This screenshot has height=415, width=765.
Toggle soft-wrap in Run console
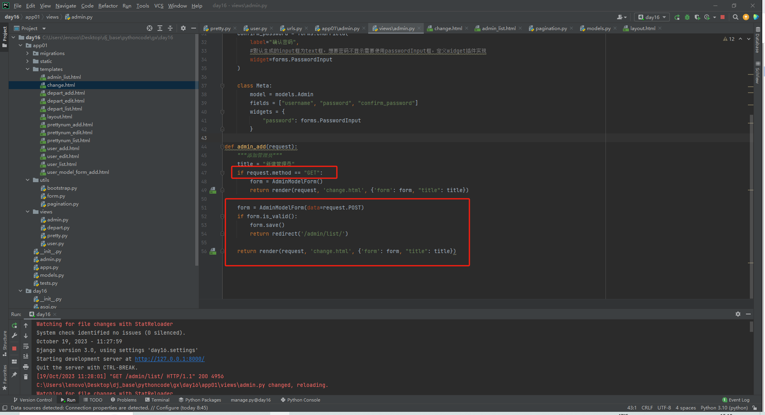click(26, 346)
